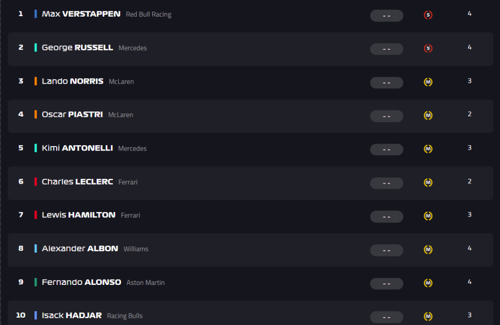Click the gap pill in Alonso's row

[x=387, y=283]
